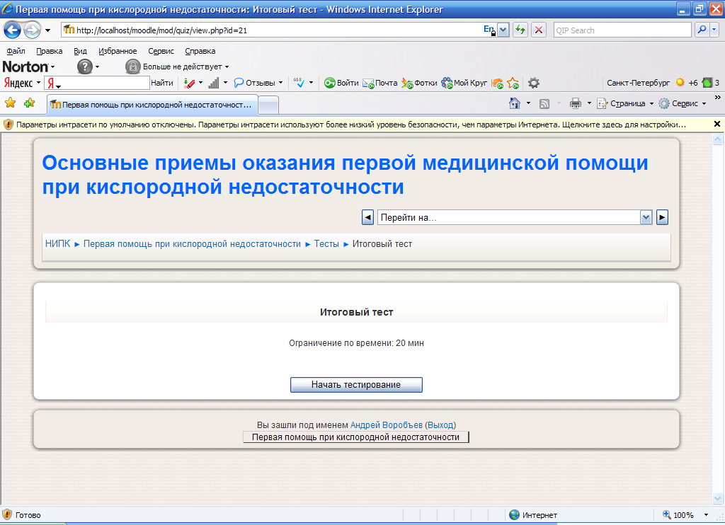Click the Фотки toolbar button
This screenshot has width=725, height=525.
tap(419, 83)
